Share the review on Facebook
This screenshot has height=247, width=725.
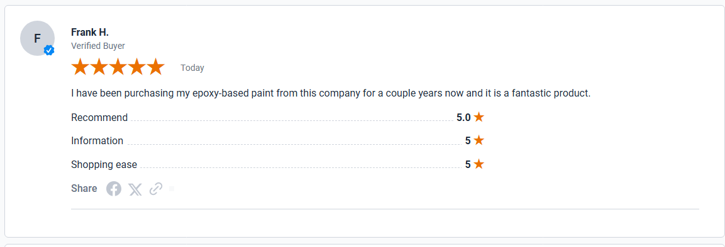pyautogui.click(x=114, y=189)
